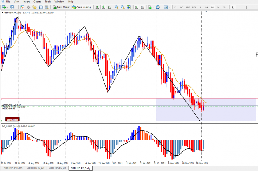Select the M1 timeframe
Image resolution: width=258 pixels, height=171 pixels.
click(x=176, y=7)
